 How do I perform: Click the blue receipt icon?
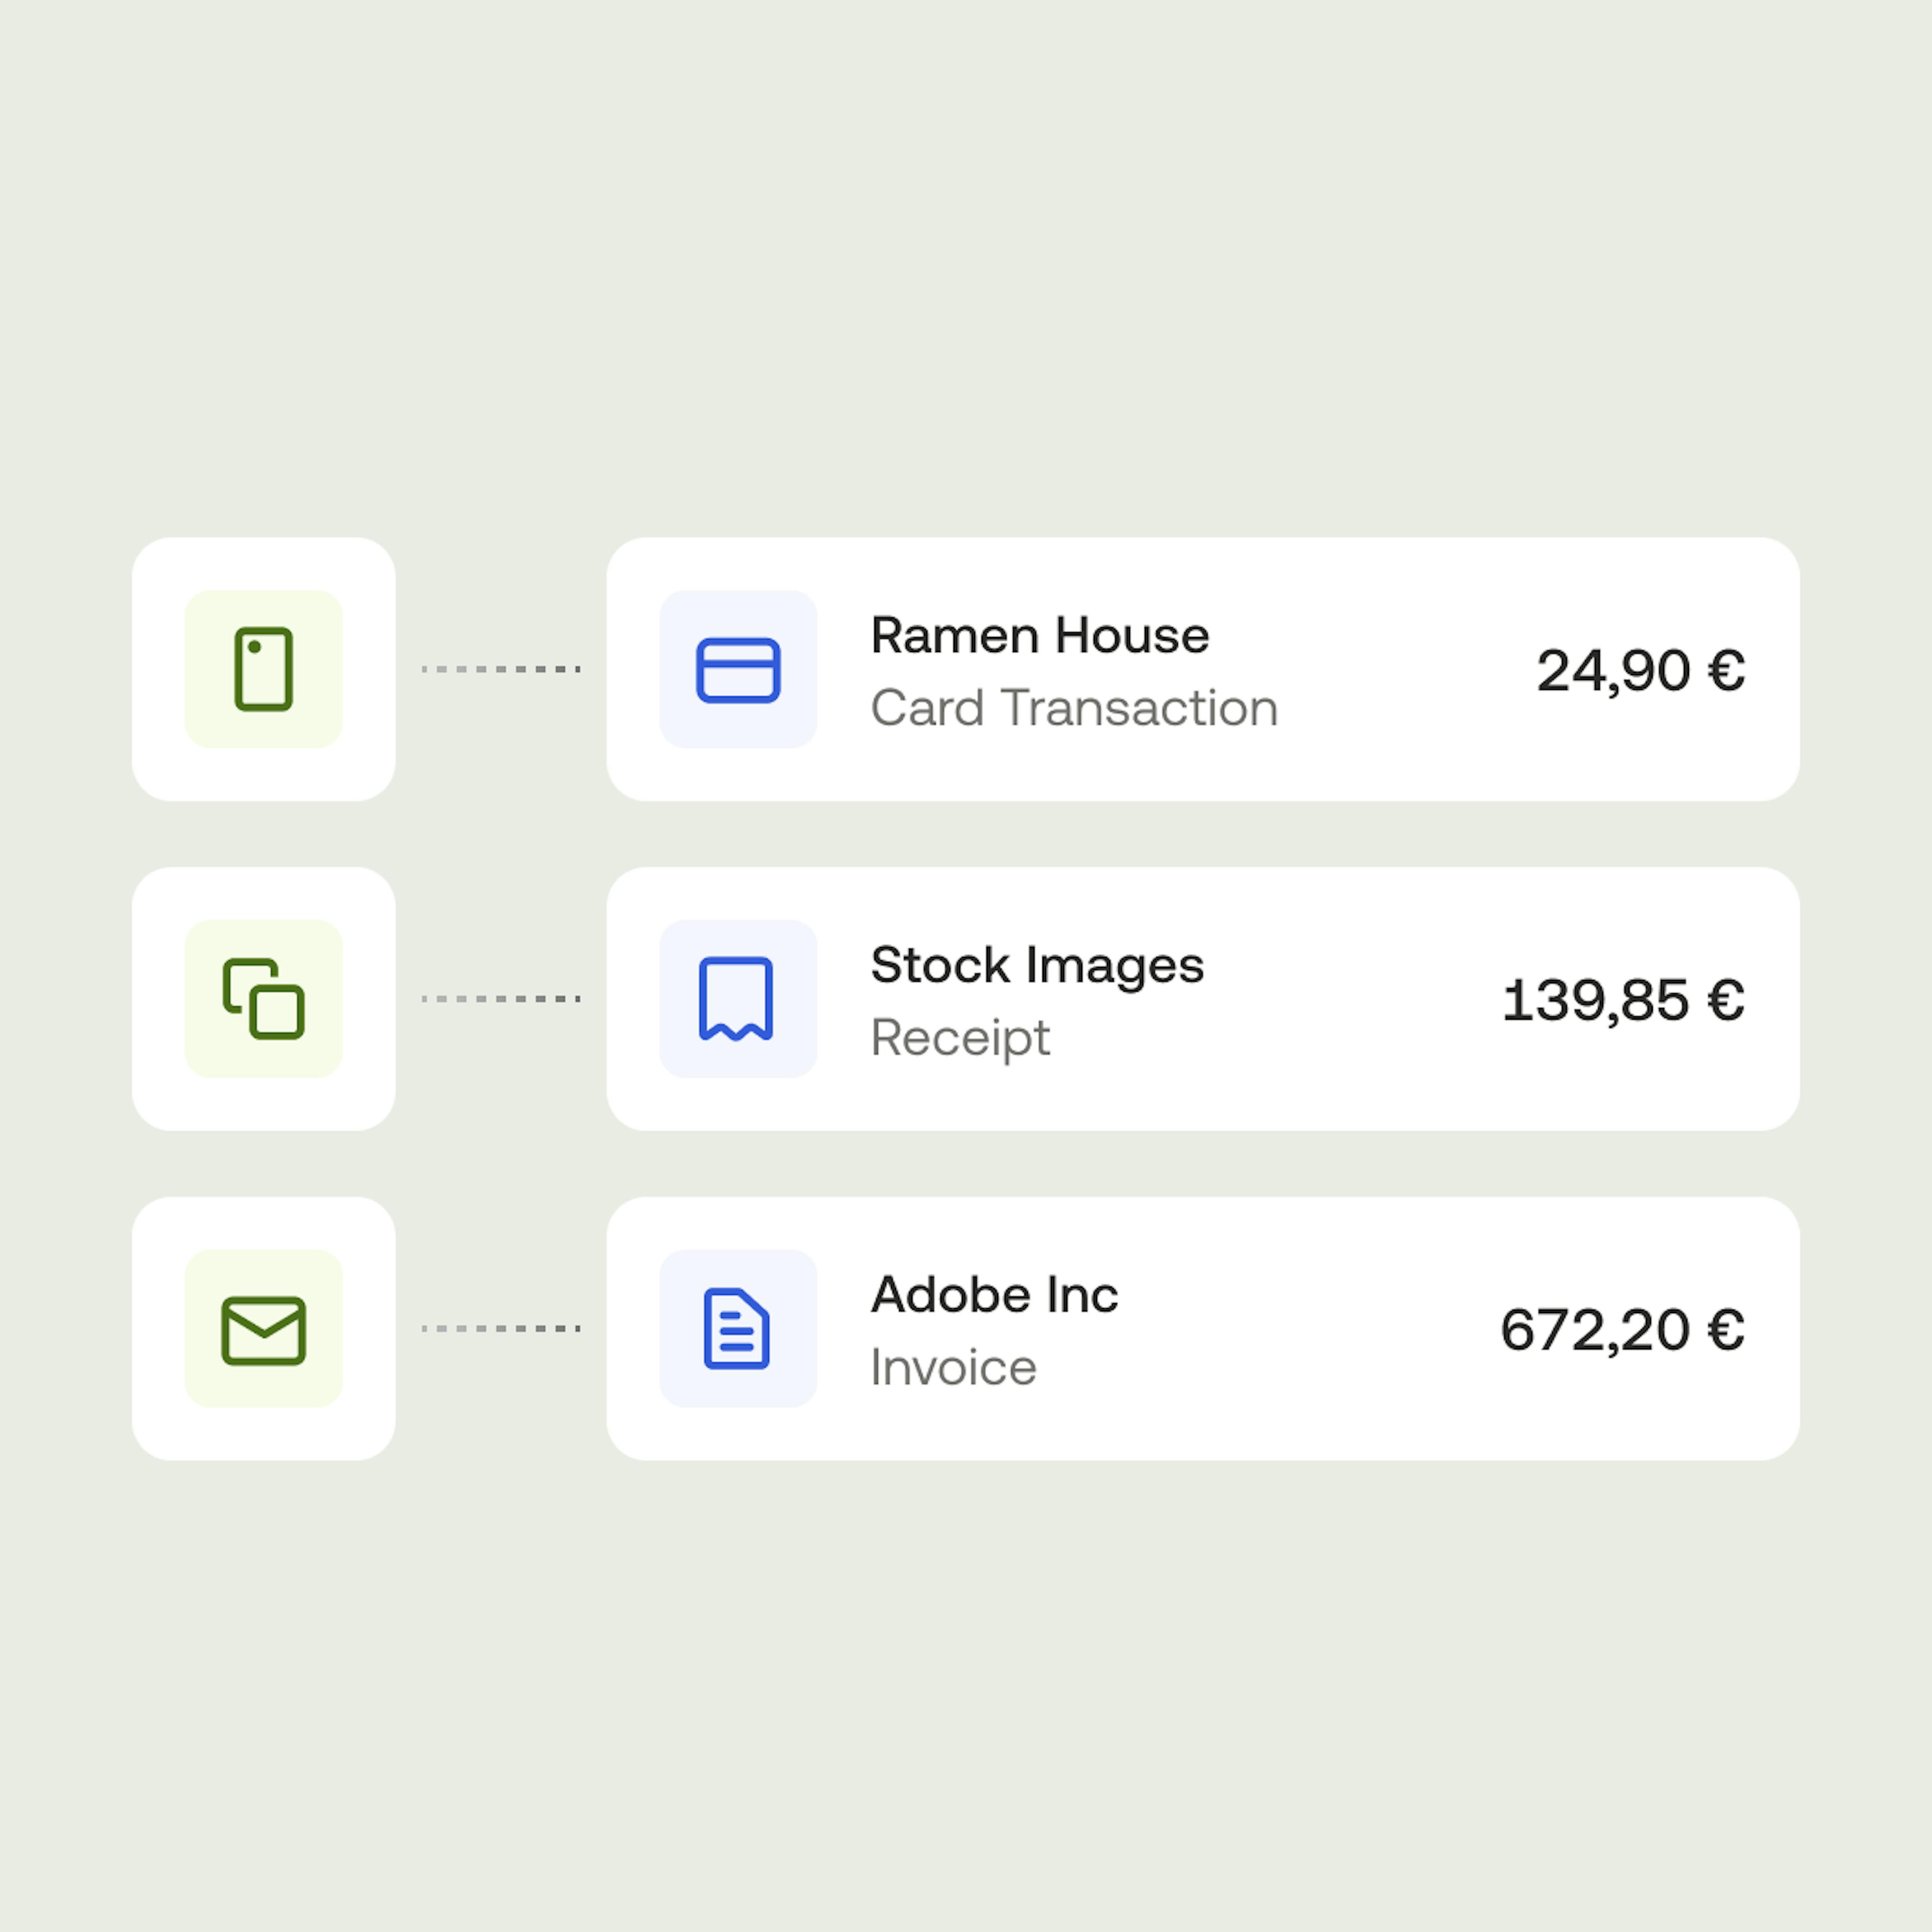(x=736, y=999)
